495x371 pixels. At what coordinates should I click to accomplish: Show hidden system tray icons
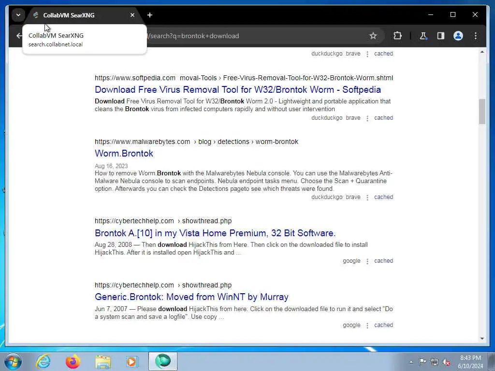point(411,362)
